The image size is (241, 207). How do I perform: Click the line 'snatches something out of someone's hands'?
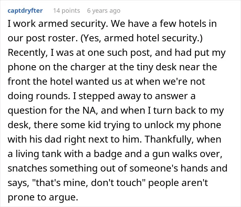109,168
